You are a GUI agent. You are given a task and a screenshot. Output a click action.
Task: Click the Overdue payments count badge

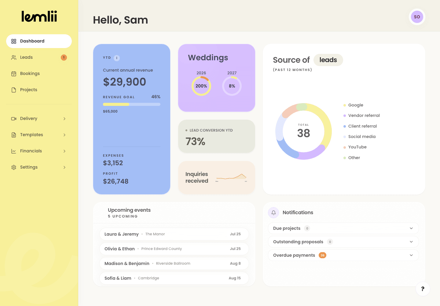tap(322, 255)
